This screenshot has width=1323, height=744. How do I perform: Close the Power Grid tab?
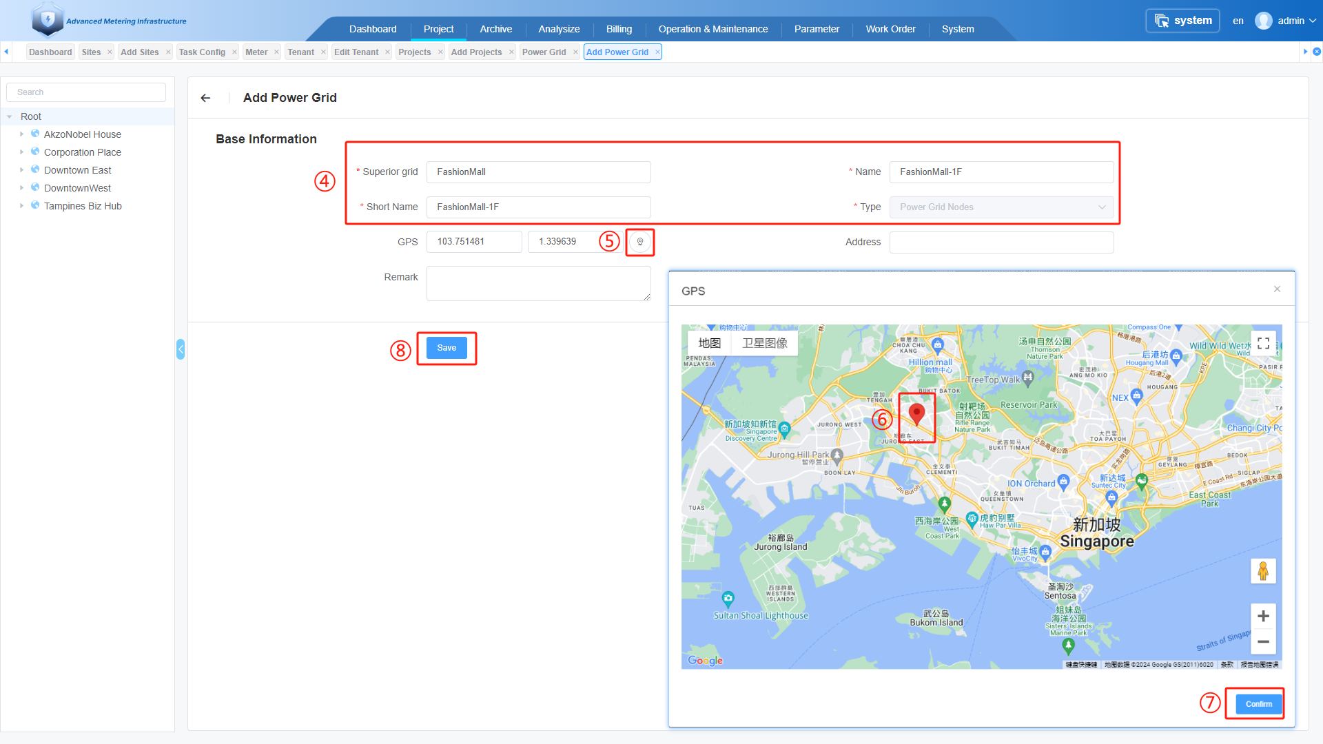(575, 52)
